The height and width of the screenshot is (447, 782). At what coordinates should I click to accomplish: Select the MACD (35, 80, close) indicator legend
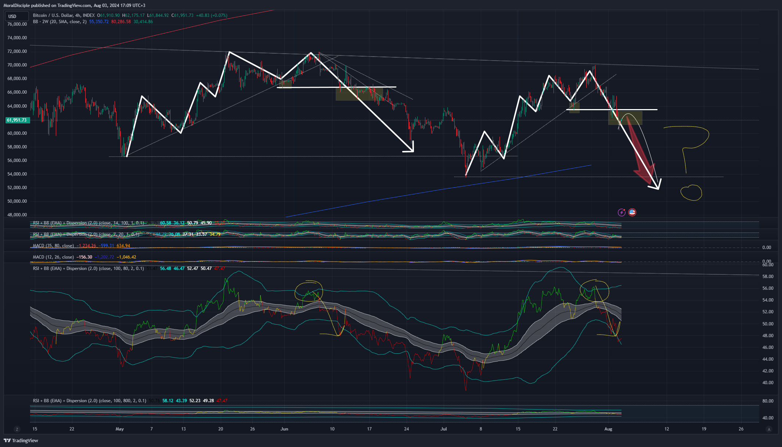click(53, 246)
